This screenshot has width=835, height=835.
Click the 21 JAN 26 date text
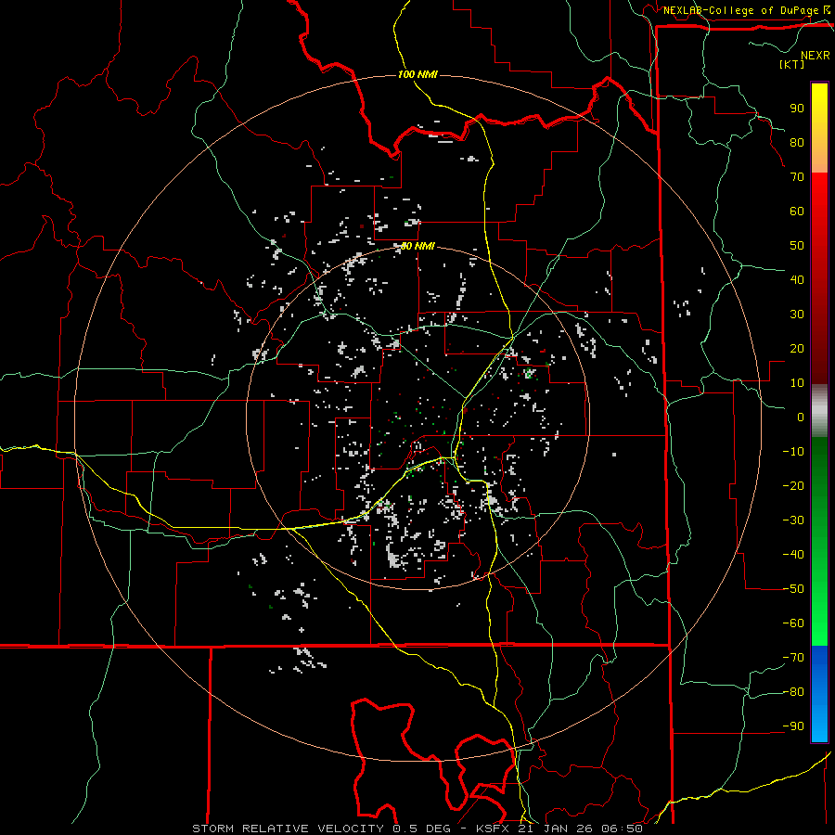pyautogui.click(x=556, y=829)
